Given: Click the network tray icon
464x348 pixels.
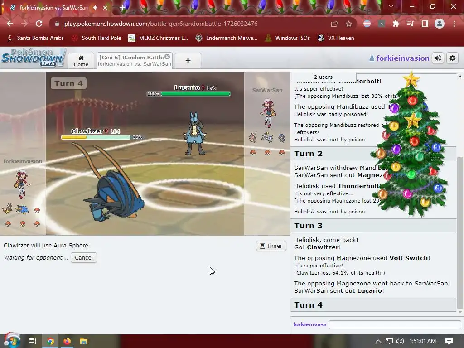Looking at the screenshot, I should point(389,341).
